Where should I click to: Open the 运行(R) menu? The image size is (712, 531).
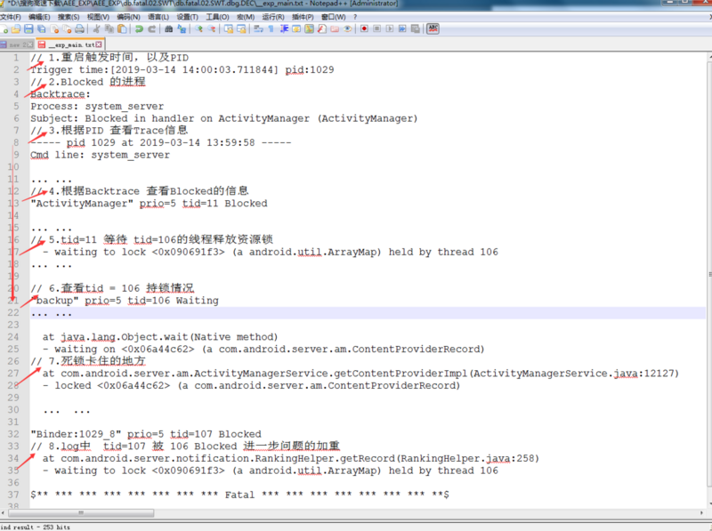273,17
